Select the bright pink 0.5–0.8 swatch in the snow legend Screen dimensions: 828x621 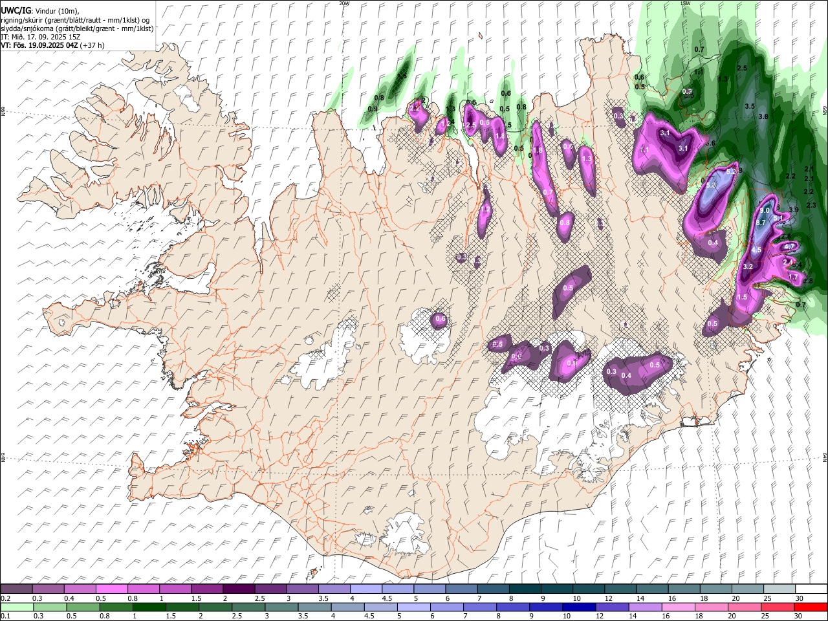(x=111, y=589)
